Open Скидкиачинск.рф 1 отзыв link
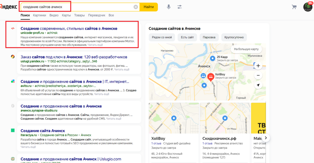The image size is (314, 163). (x=207, y=144)
